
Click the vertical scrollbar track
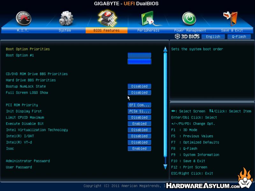(165, 105)
